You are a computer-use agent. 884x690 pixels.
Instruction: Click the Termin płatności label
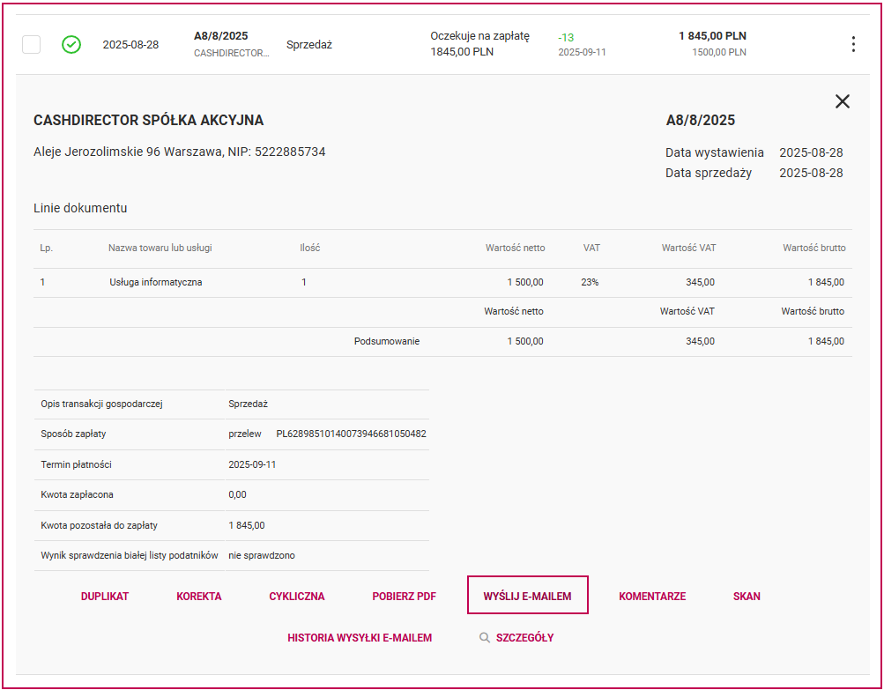76,464
